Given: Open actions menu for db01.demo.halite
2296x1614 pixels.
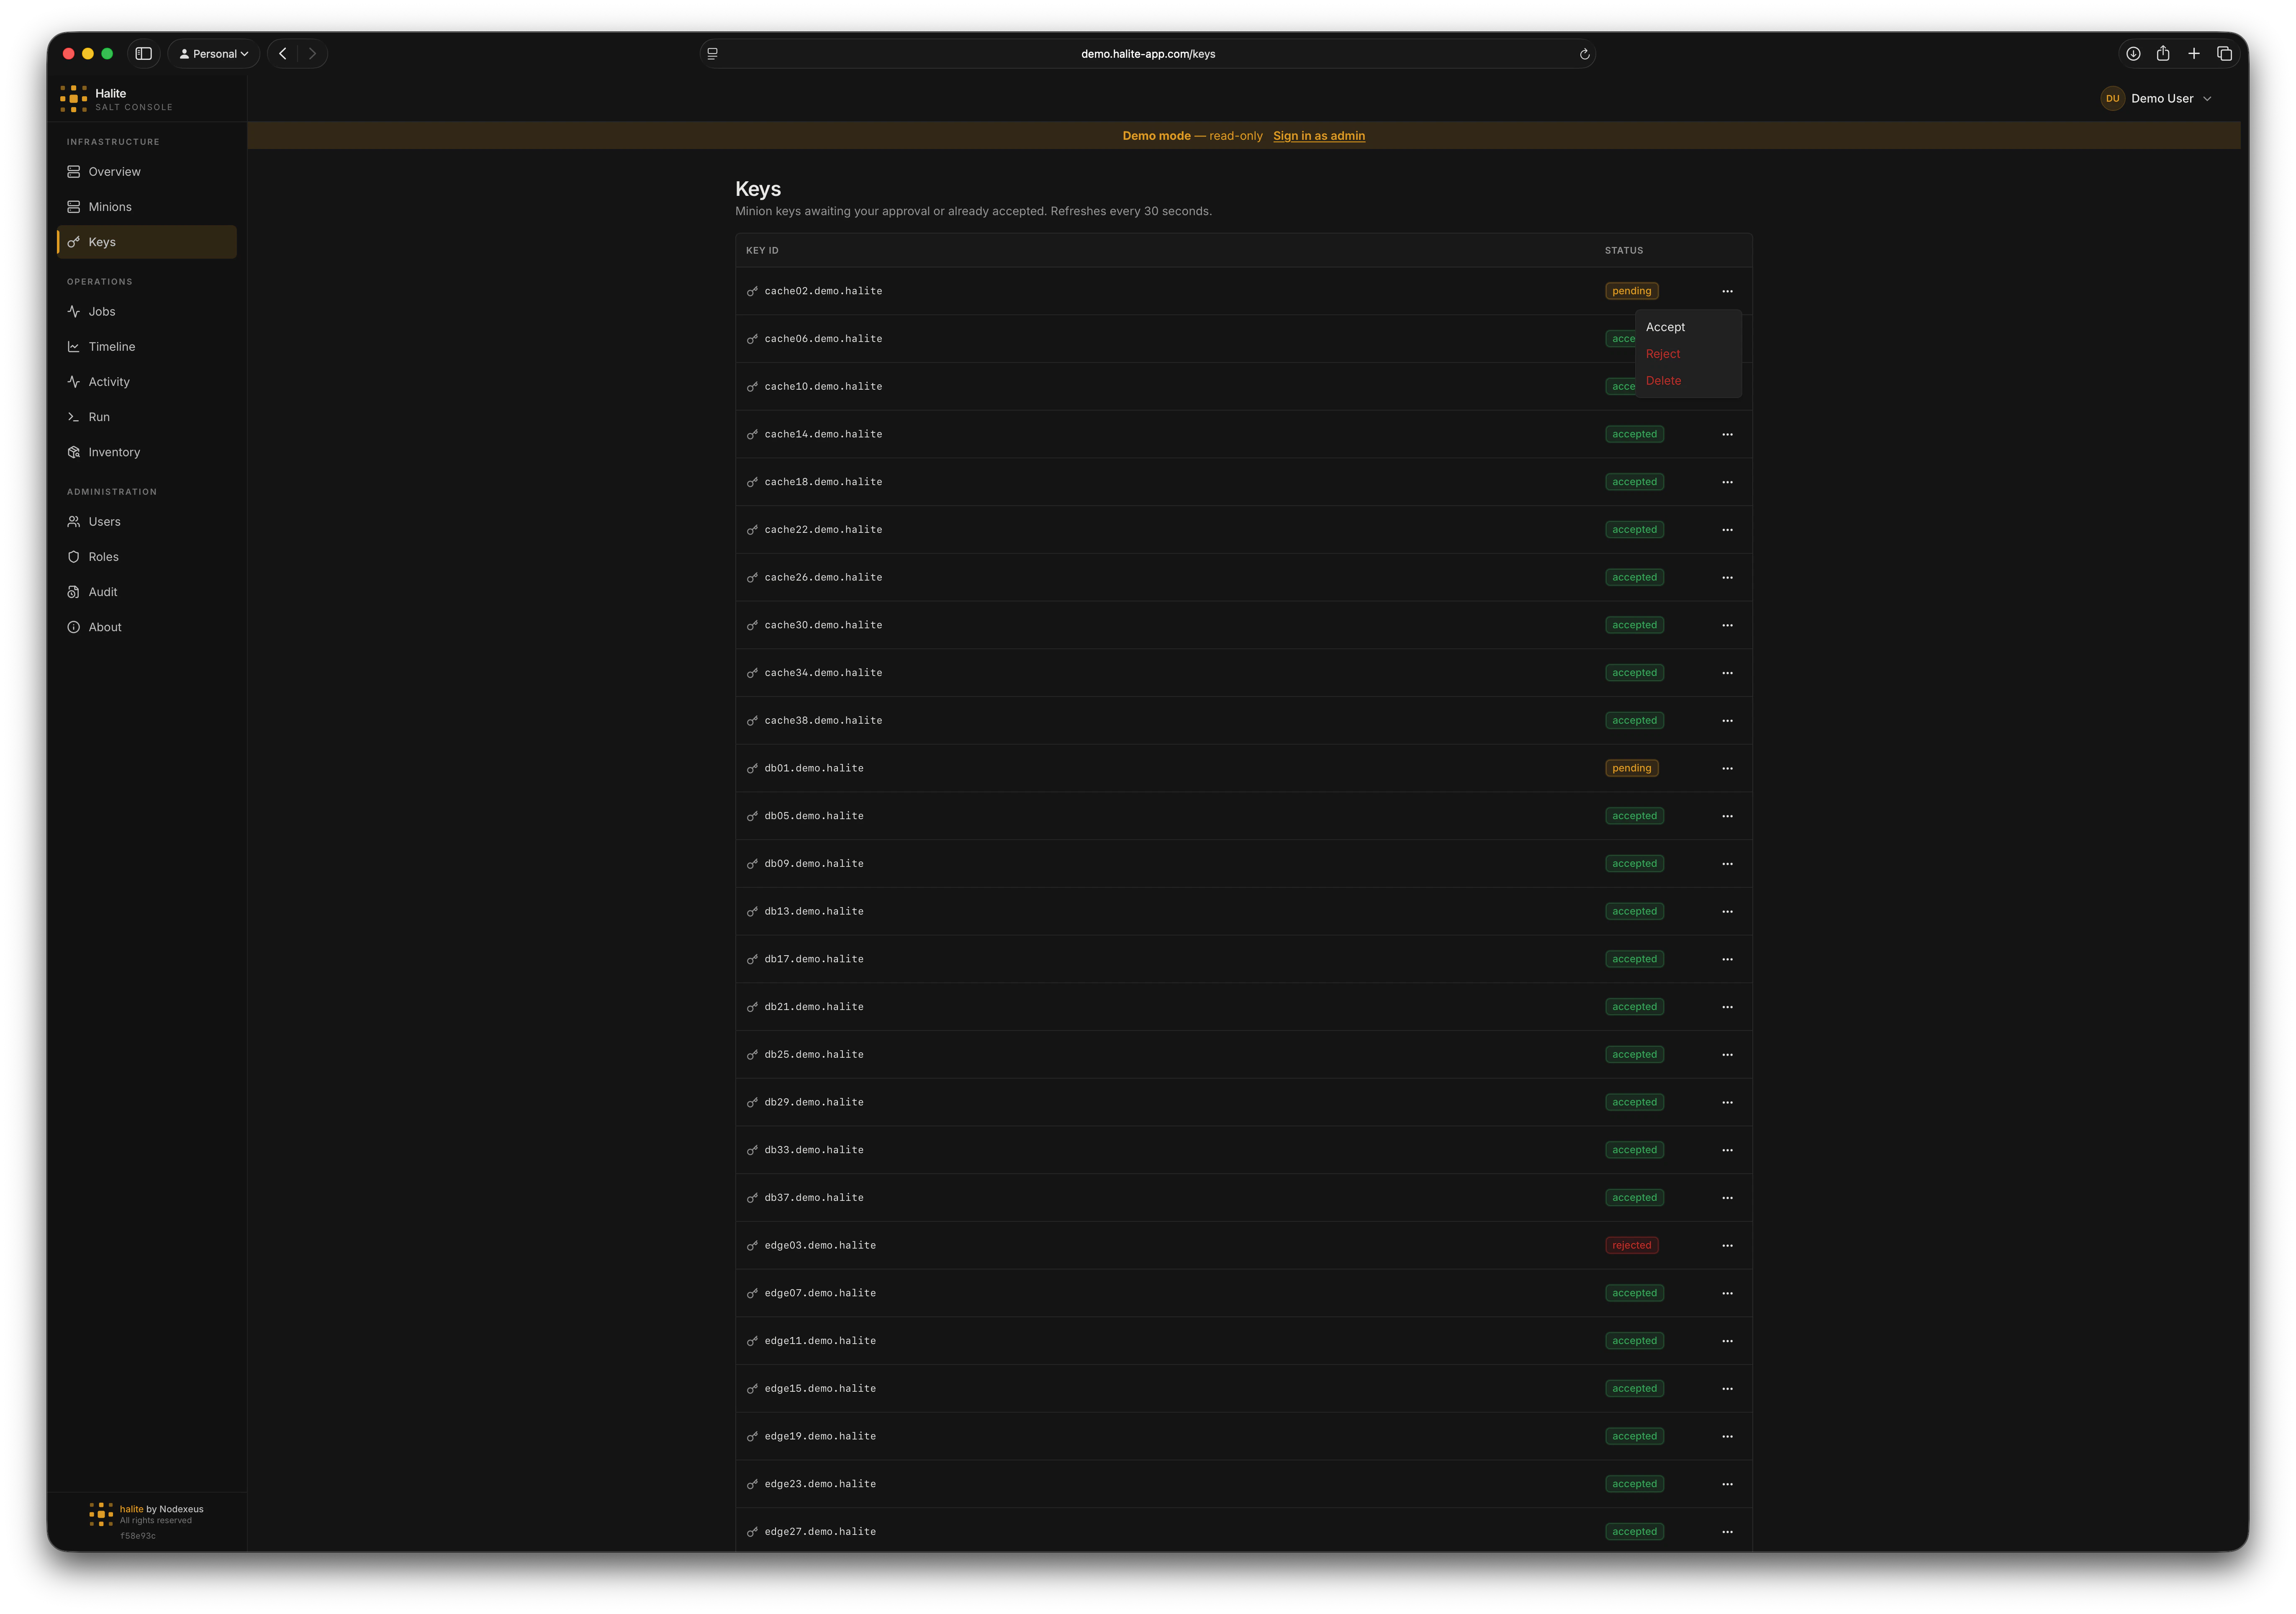Looking at the screenshot, I should (1726, 768).
